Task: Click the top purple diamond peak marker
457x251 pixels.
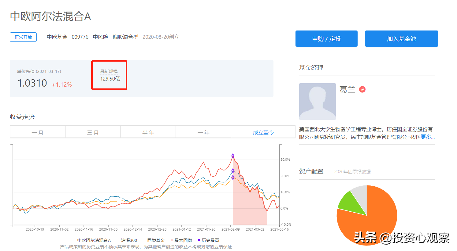Action: point(233,156)
